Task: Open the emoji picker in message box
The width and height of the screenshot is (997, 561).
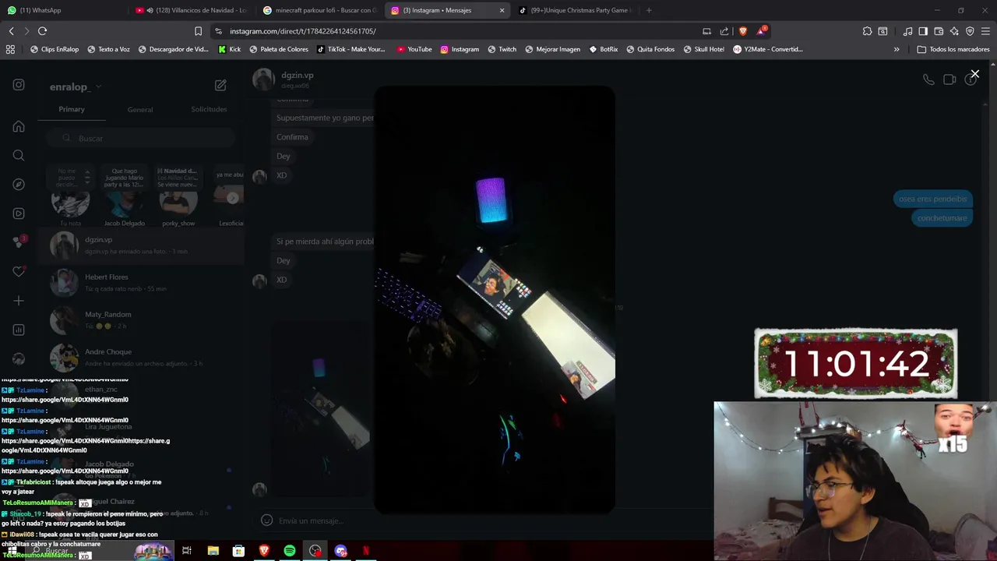Action: [x=266, y=520]
